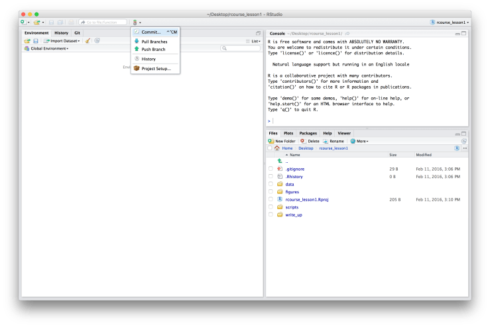Open the scripts folder link
This screenshot has width=490, height=327.
pos(292,207)
